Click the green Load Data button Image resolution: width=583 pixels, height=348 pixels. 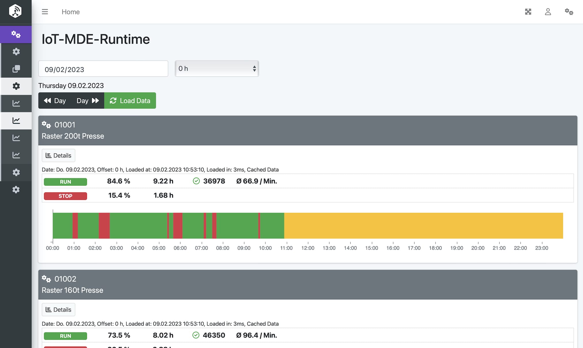coord(130,101)
